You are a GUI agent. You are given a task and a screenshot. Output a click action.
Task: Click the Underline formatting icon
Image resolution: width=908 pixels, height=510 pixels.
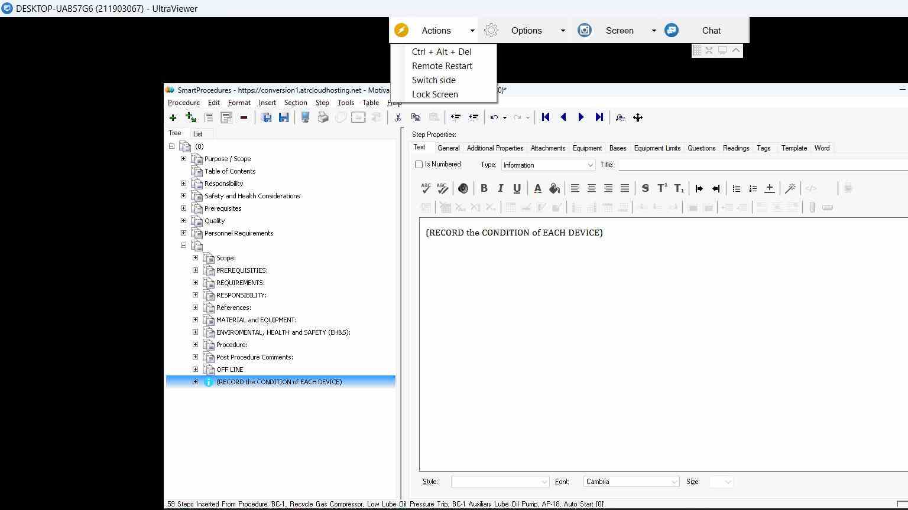pos(517,188)
